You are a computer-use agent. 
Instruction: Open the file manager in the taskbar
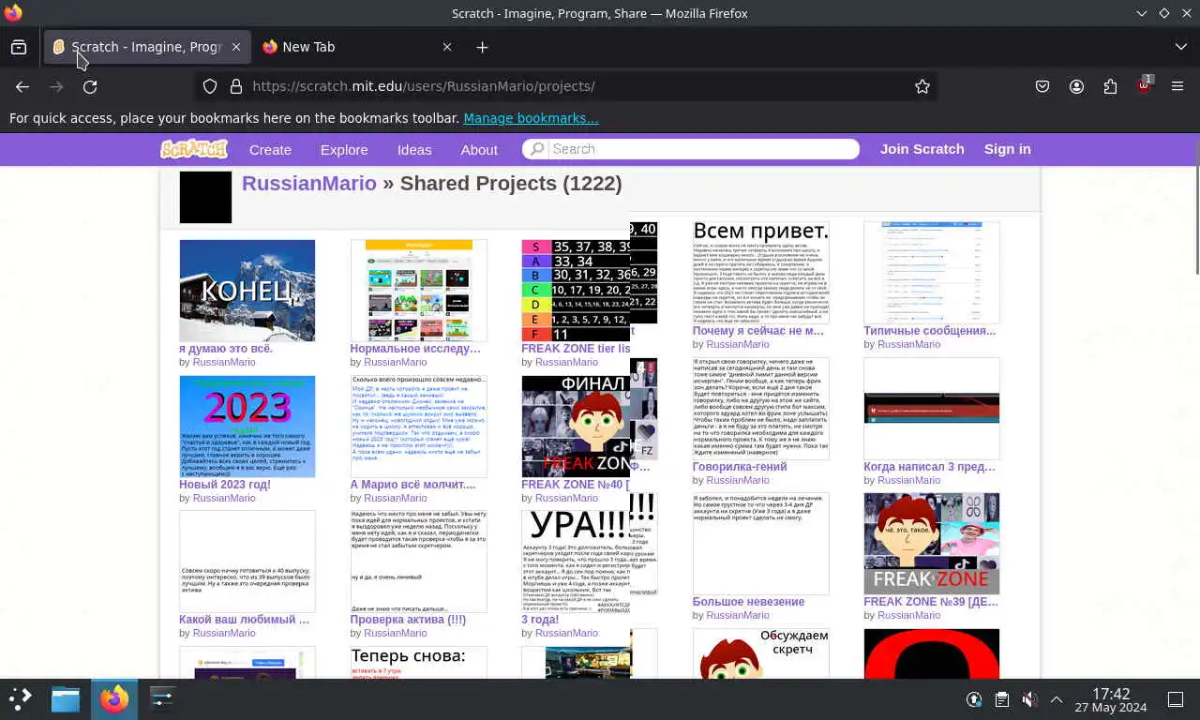click(x=66, y=699)
